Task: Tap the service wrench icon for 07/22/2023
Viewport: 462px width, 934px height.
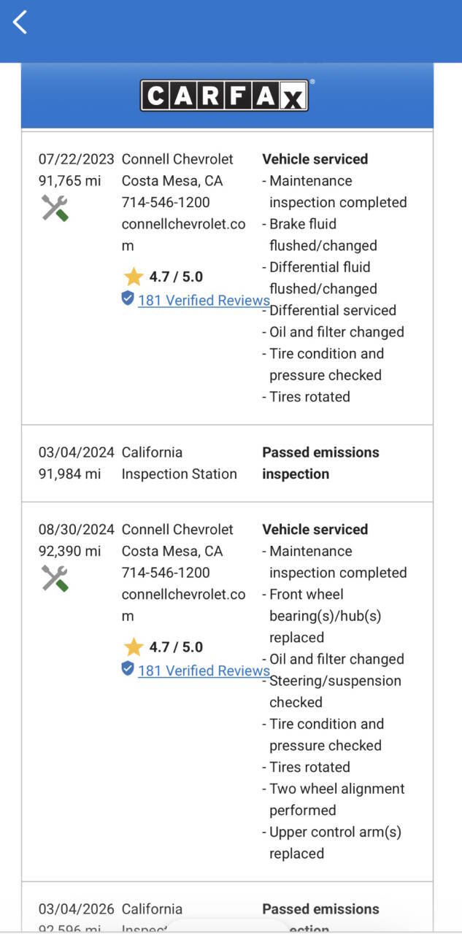Action: coord(55,208)
